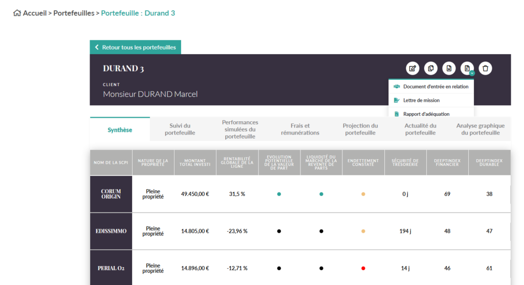Screen dimensions: 524x285
Task: Go to the Projection du portefeuille tab
Action: click(360, 129)
